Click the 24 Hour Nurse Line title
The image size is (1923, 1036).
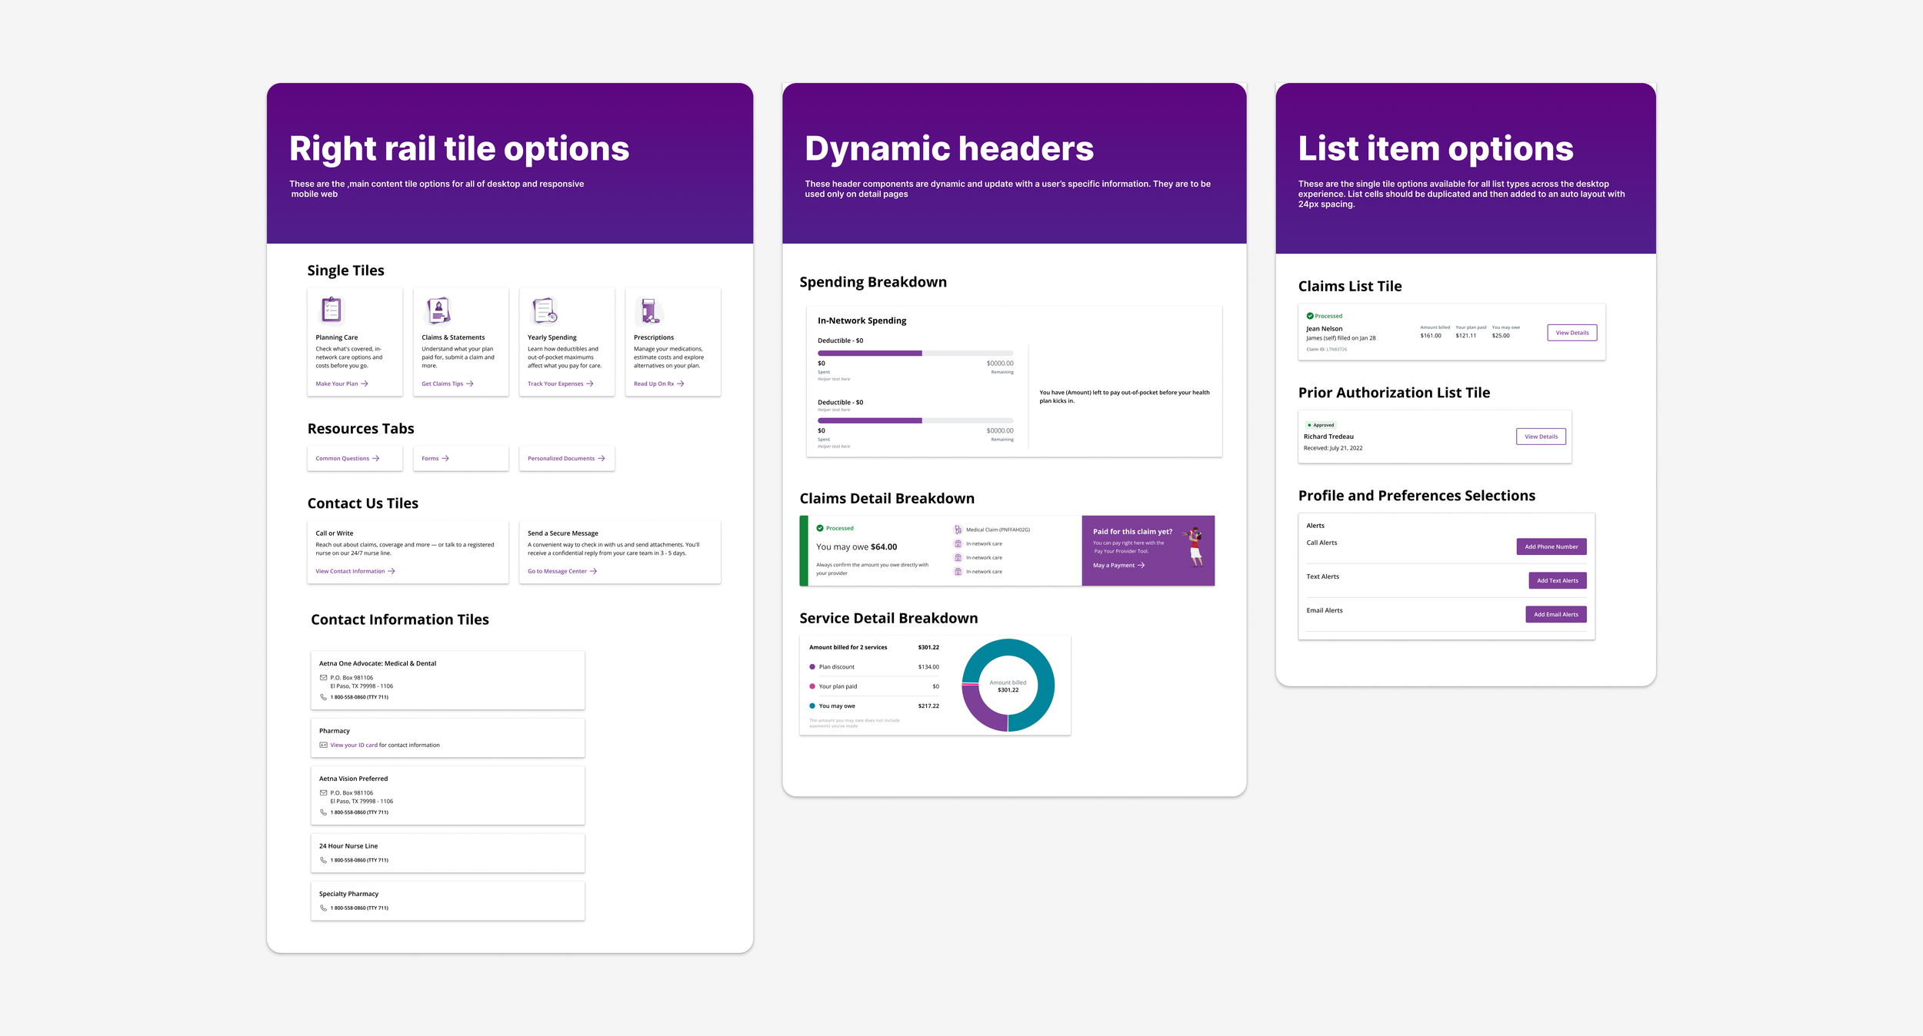pos(348,846)
